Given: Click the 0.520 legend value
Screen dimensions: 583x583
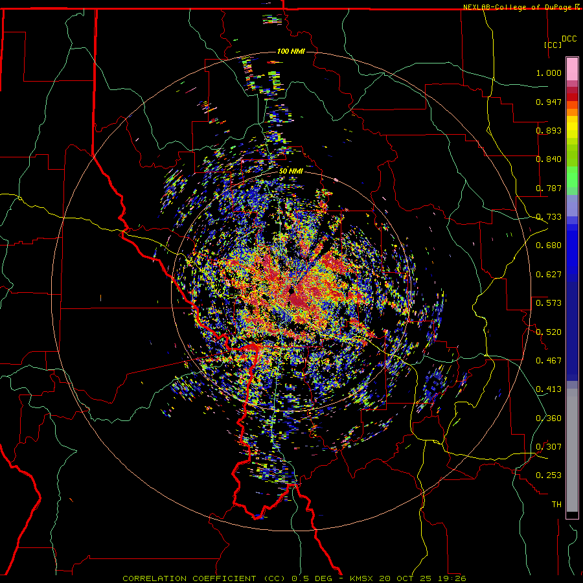Looking at the screenshot, I should [x=549, y=332].
